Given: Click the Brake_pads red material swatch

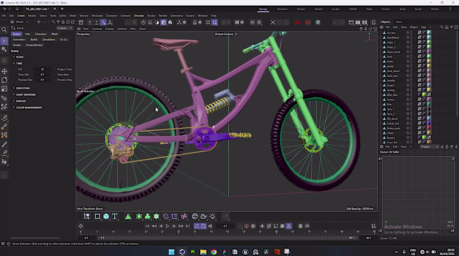Looking at the screenshot, I should click(x=429, y=128).
